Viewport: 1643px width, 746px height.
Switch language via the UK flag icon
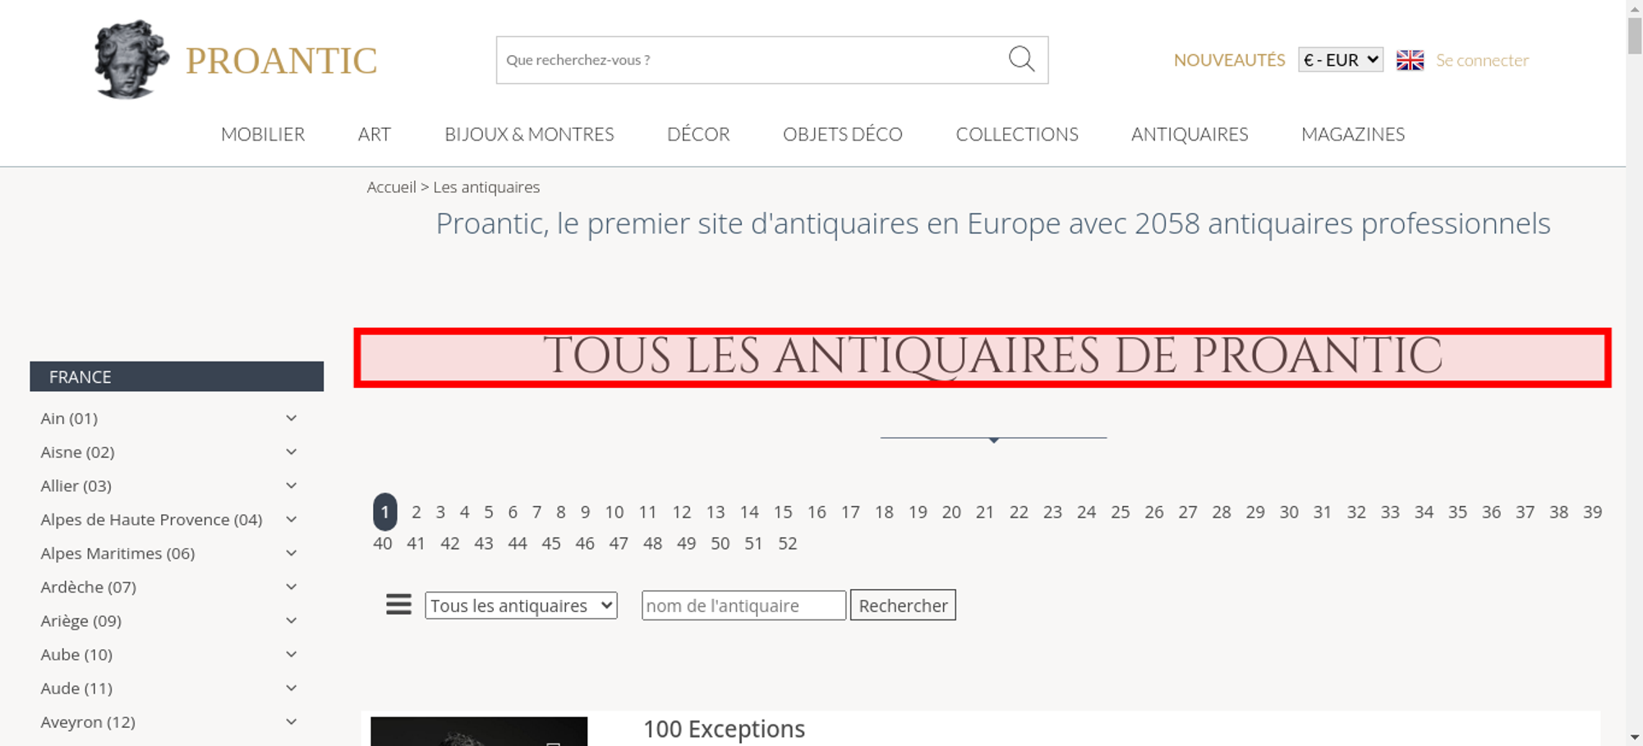[1410, 60]
